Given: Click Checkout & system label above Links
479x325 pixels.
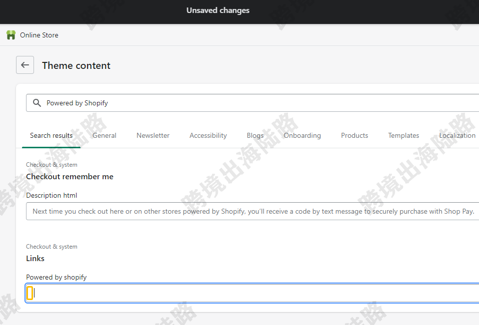Looking at the screenshot, I should coord(51,247).
